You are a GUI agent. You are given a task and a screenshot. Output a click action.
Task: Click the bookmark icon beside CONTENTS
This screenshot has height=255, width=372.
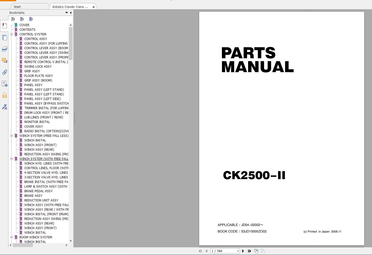16,30
